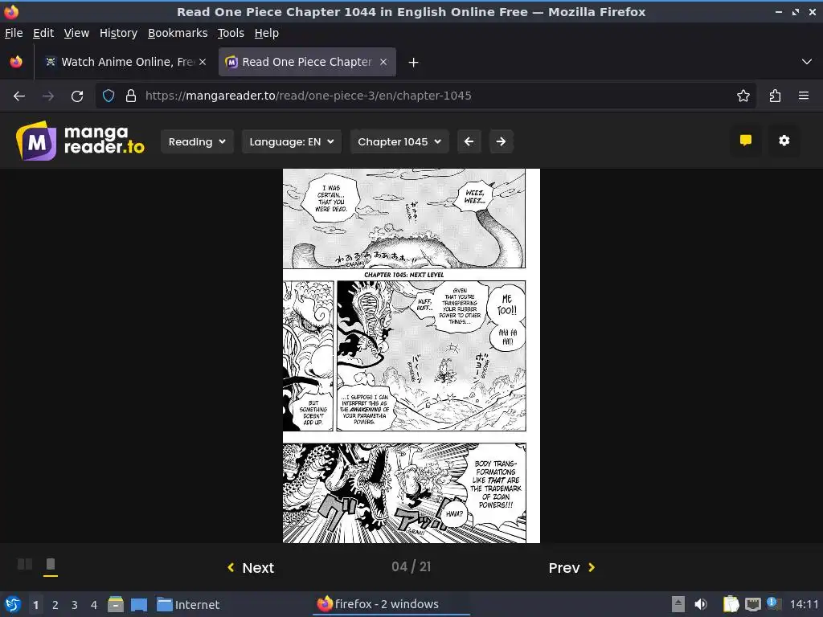823x617 pixels.
Task: Open file manager taskbar icon
Action: (116, 604)
